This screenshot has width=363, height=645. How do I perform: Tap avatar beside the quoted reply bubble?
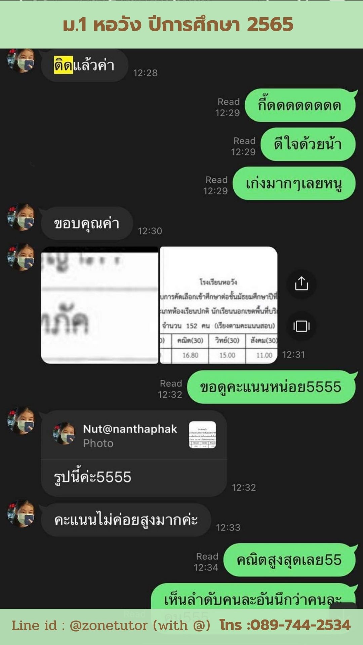point(21,421)
